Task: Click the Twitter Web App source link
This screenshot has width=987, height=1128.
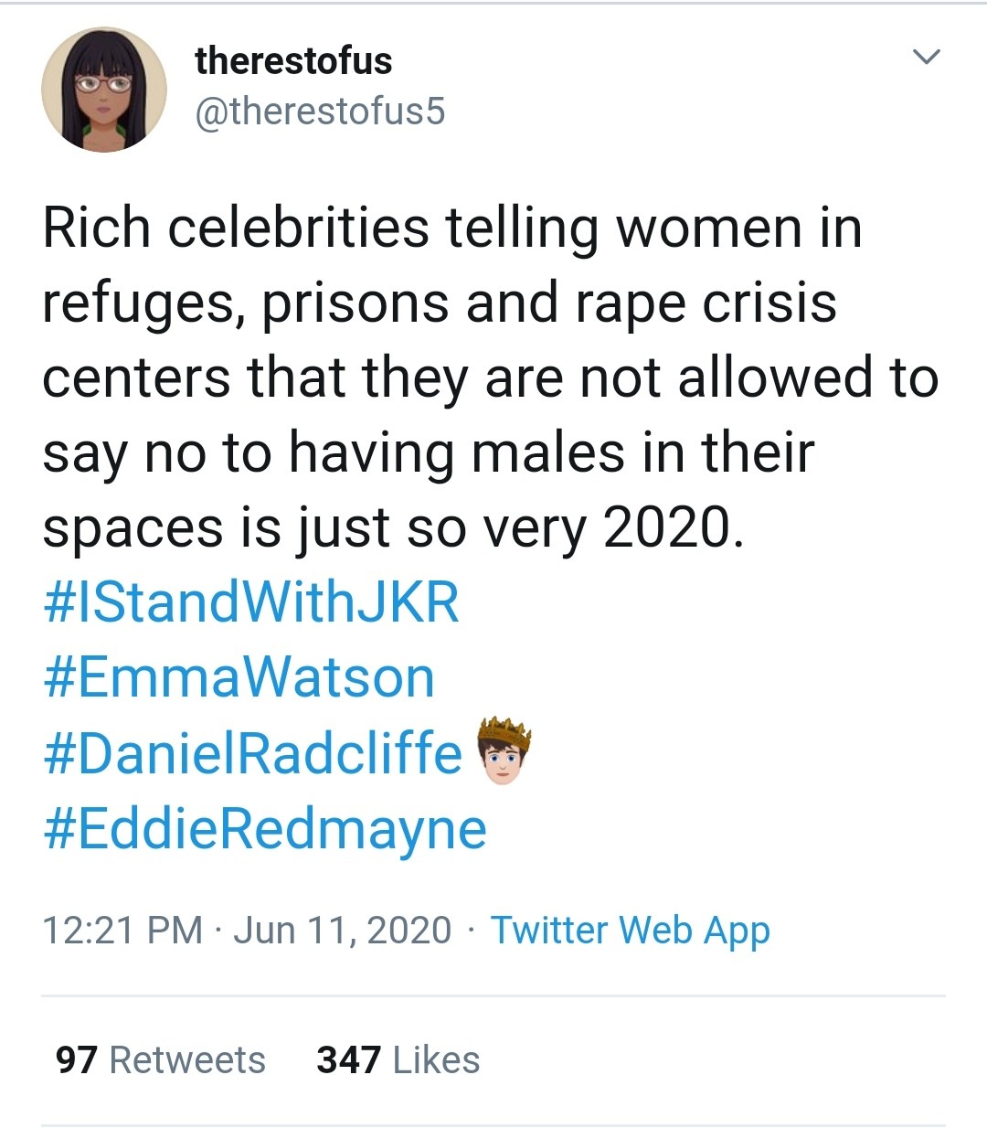Action: coord(630,930)
